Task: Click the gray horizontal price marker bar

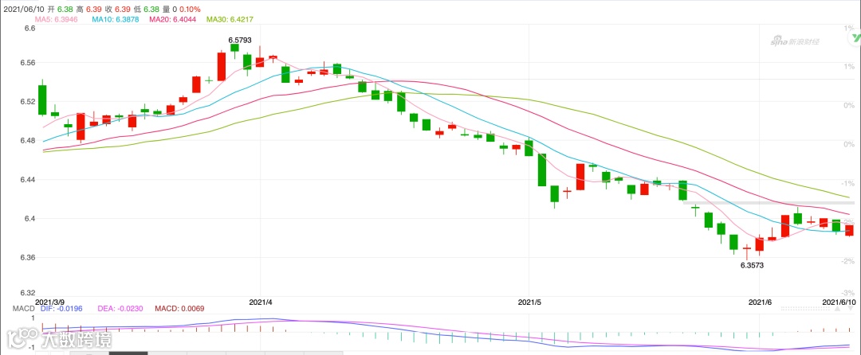Action: tap(769, 203)
